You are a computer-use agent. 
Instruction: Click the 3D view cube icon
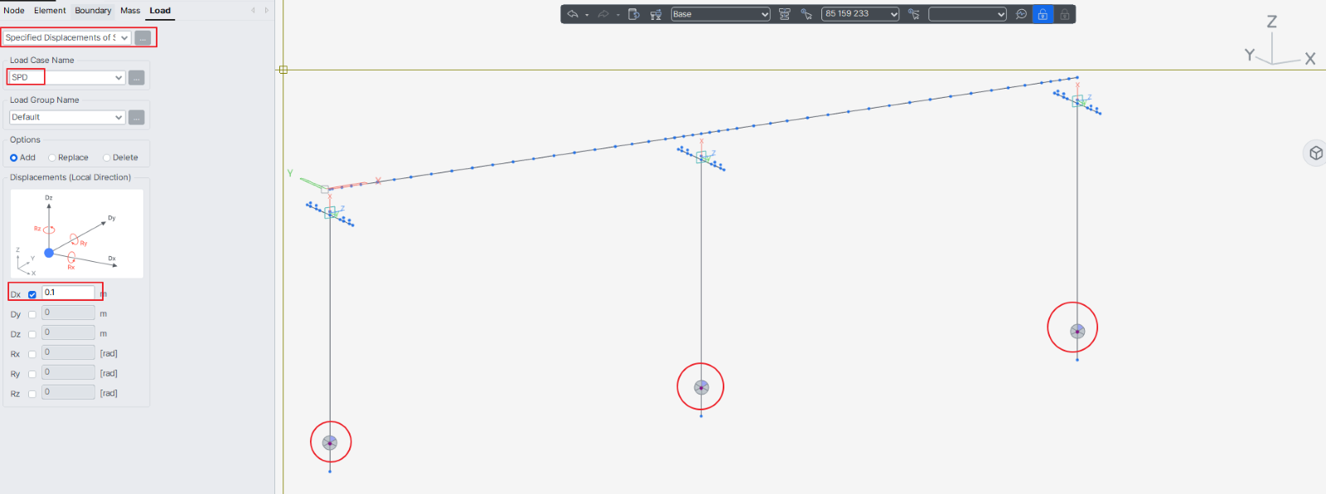click(1315, 153)
